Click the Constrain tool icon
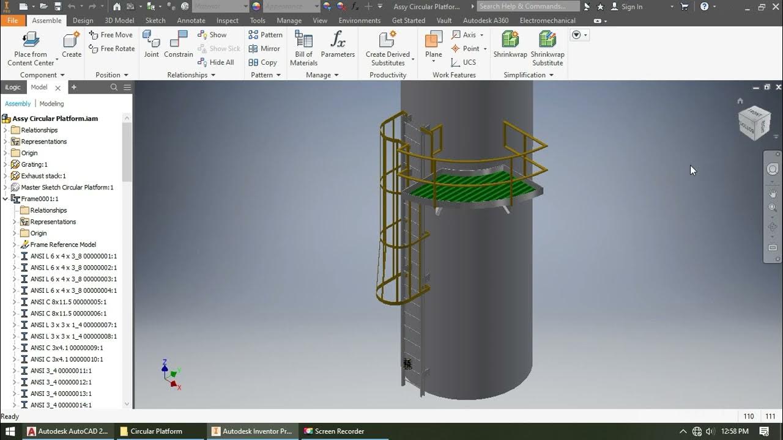The image size is (783, 440). [179, 39]
